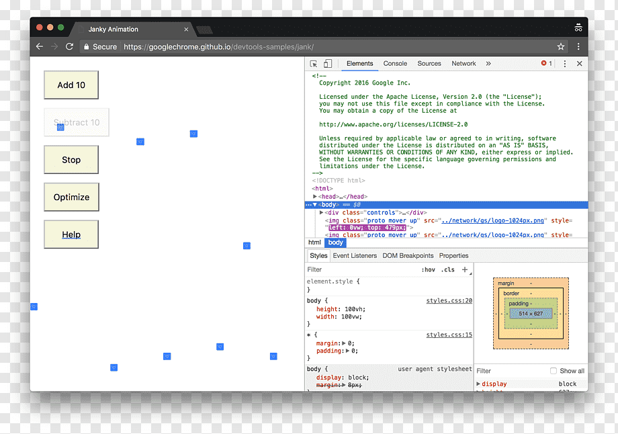Switch to the Console tab
Image resolution: width=618 pixels, height=434 pixels.
click(395, 63)
